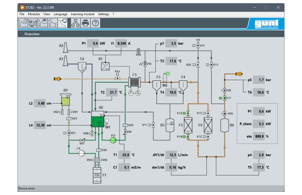Open the network connection diagram icon
Image resolution: width=302 pixels, height=195 pixels.
pos(75,23)
